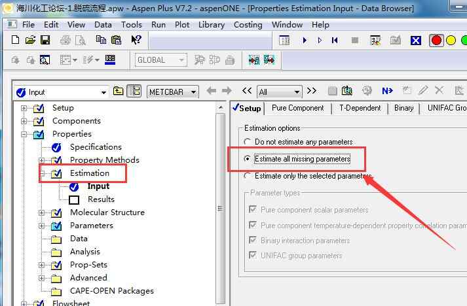
Task: Go to the previous form with << button
Action: (x=247, y=91)
